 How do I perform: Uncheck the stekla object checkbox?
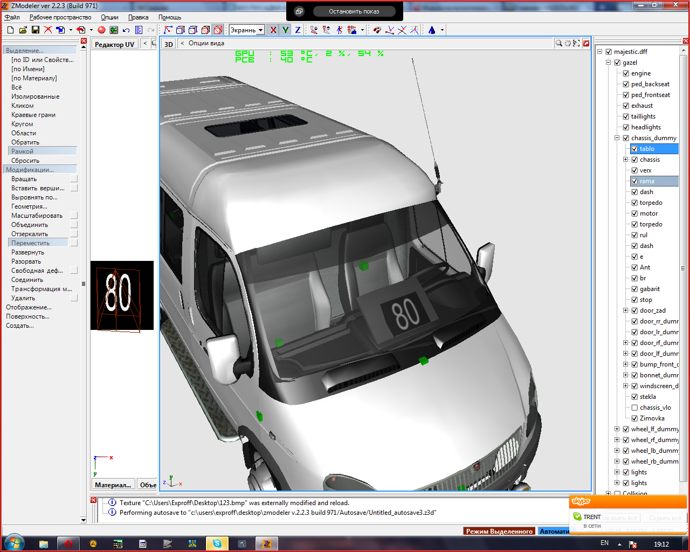point(634,397)
